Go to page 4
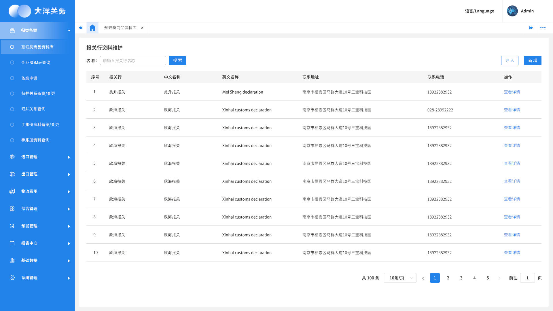The width and height of the screenshot is (553, 311). 474,278
